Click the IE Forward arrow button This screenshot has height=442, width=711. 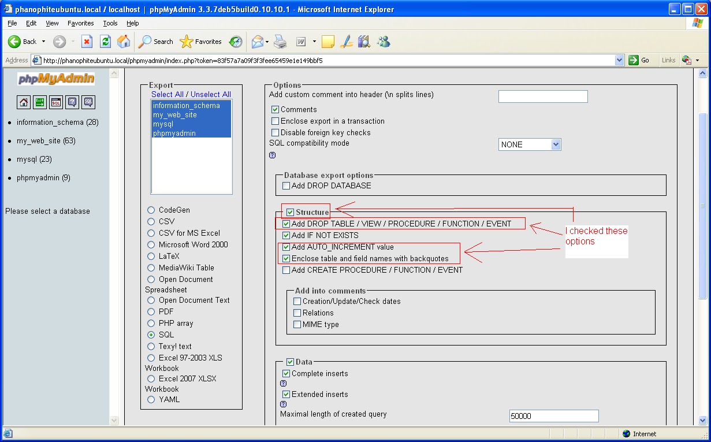[x=59, y=42]
